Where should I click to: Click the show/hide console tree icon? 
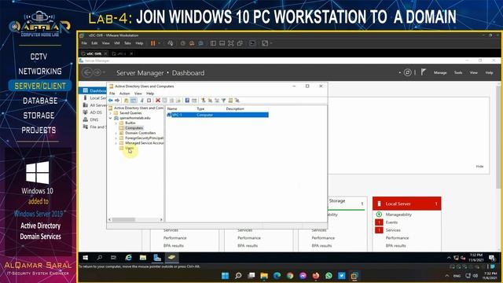click(x=134, y=101)
